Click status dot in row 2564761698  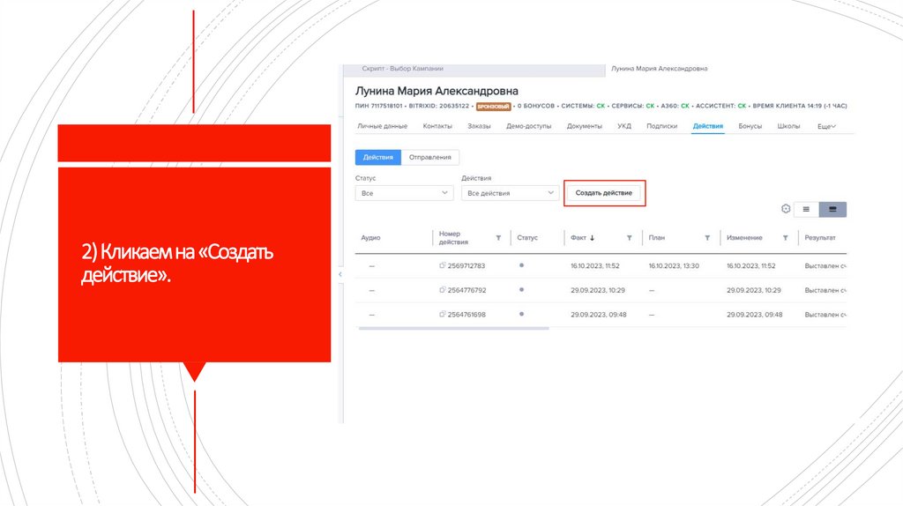[x=521, y=314]
